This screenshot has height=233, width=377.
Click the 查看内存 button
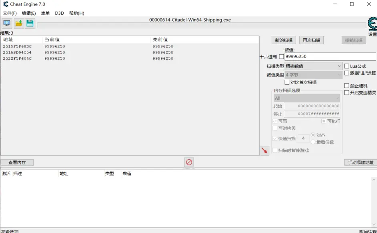point(17,162)
